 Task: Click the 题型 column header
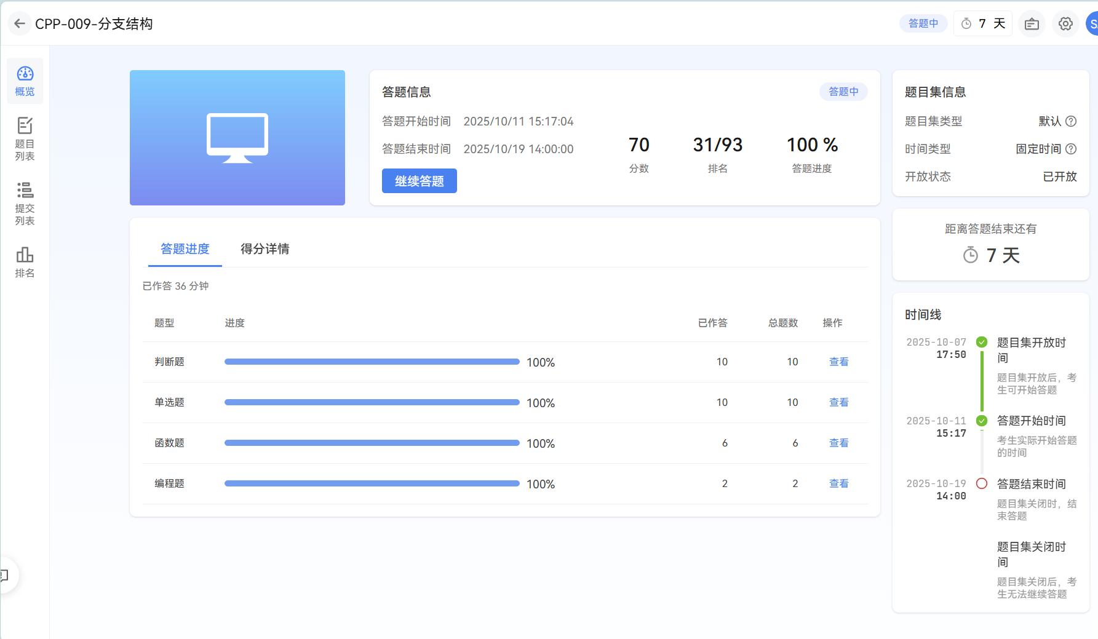coord(164,323)
